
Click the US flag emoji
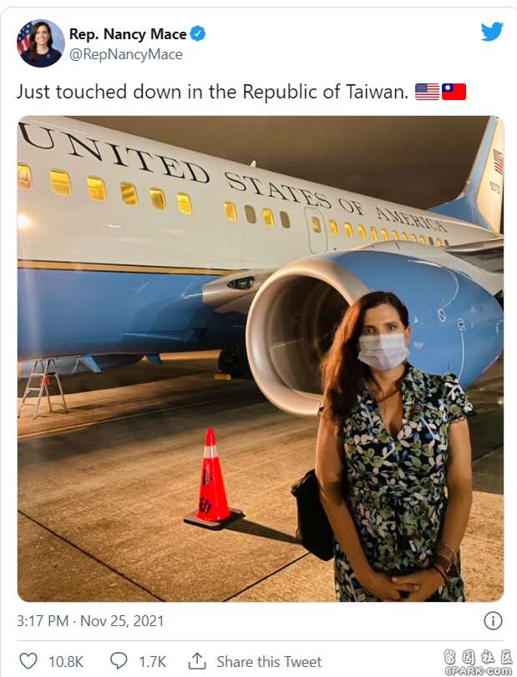[x=427, y=92]
